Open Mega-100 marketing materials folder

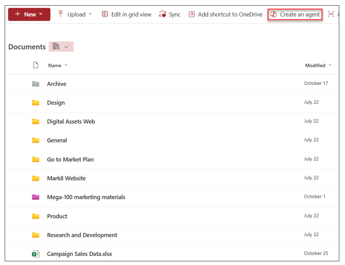coord(86,197)
